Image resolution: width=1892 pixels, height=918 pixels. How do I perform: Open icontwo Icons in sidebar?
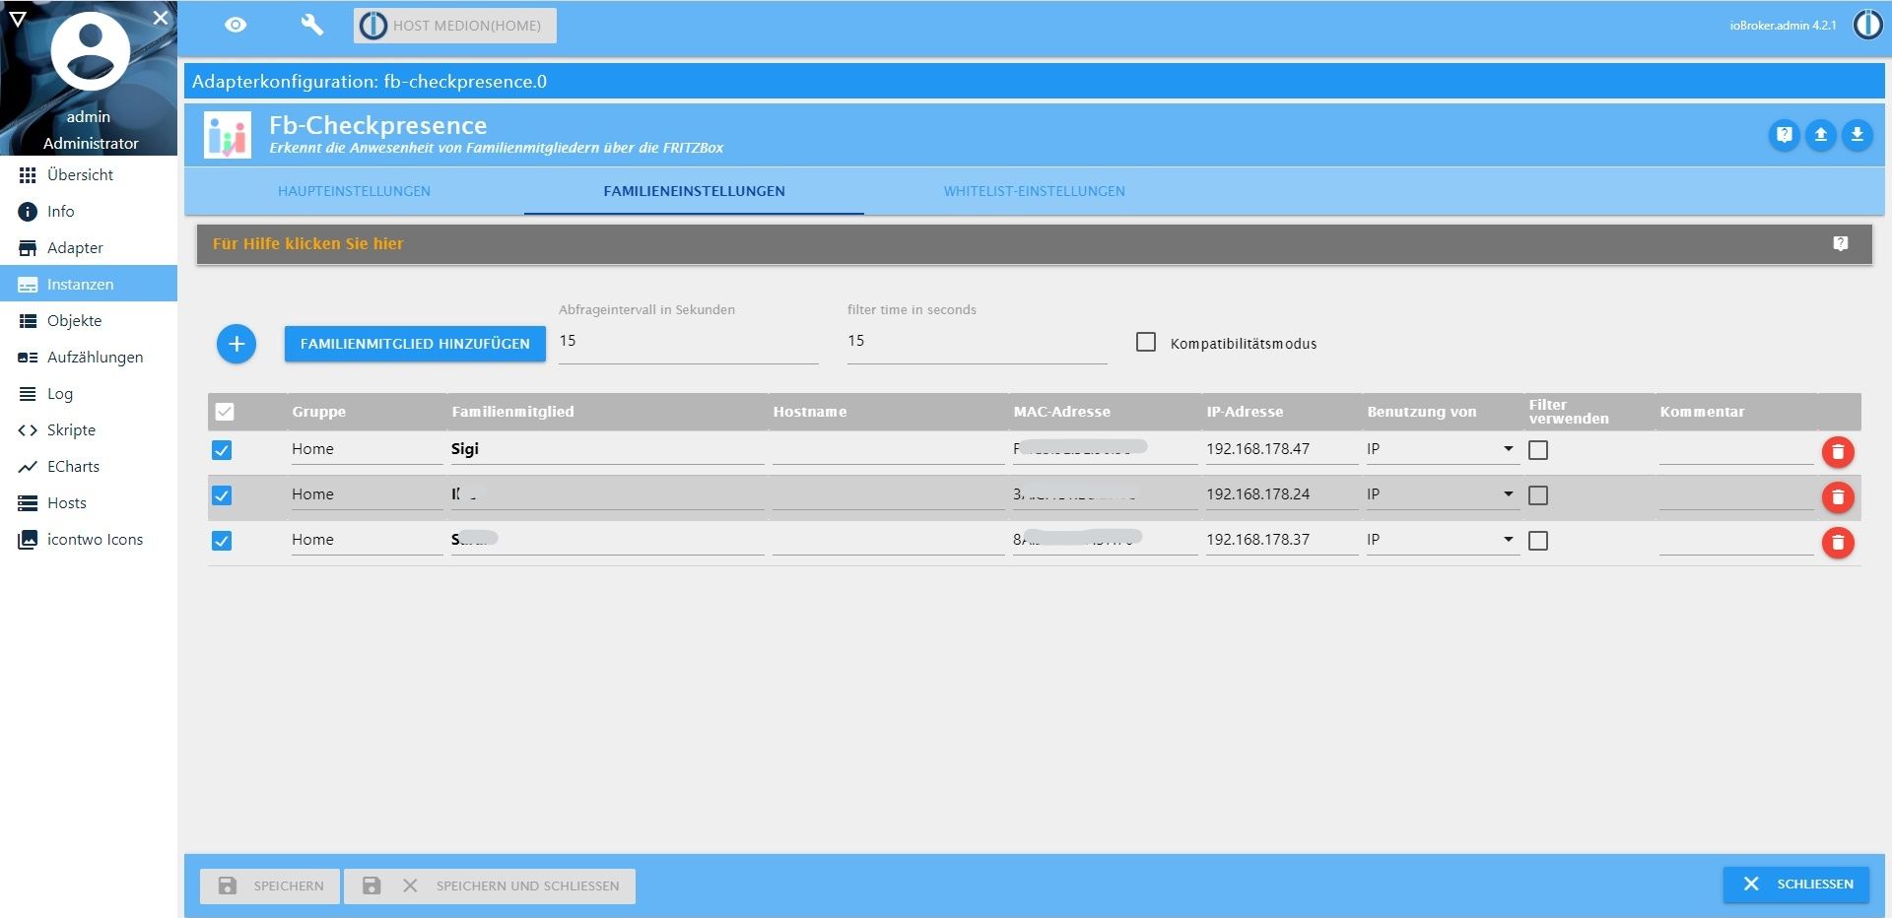coord(89,539)
